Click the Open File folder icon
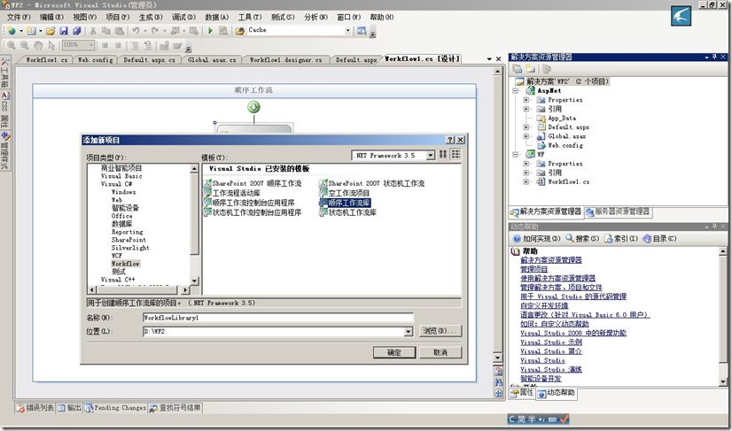This screenshot has height=431, width=732. click(51, 31)
